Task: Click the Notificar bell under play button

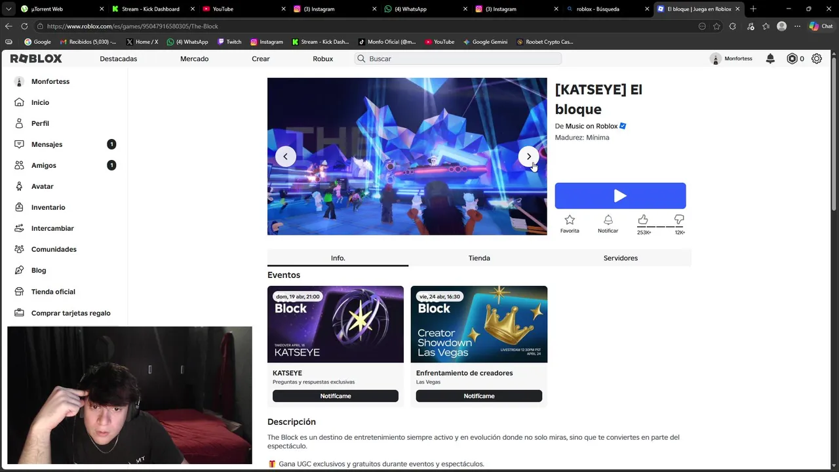Action: 608,220
